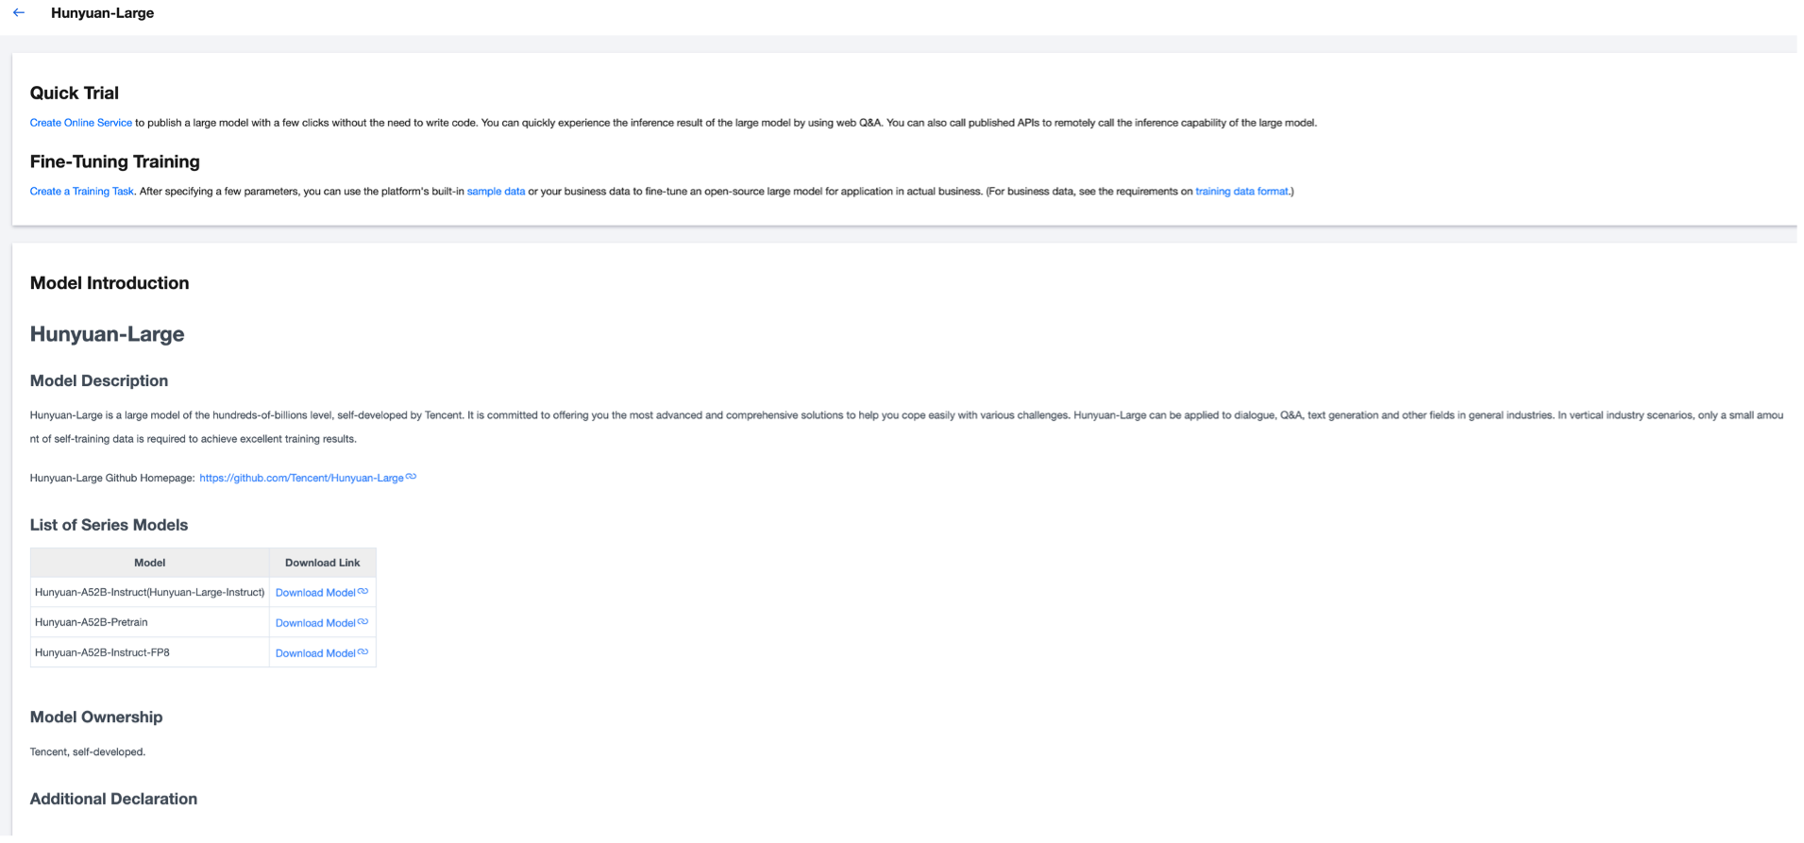Screen dimensions: 1804x843
Task: Download Model for Hunyuan-A52B-Instruct-FP8 row
Action: tap(316, 653)
